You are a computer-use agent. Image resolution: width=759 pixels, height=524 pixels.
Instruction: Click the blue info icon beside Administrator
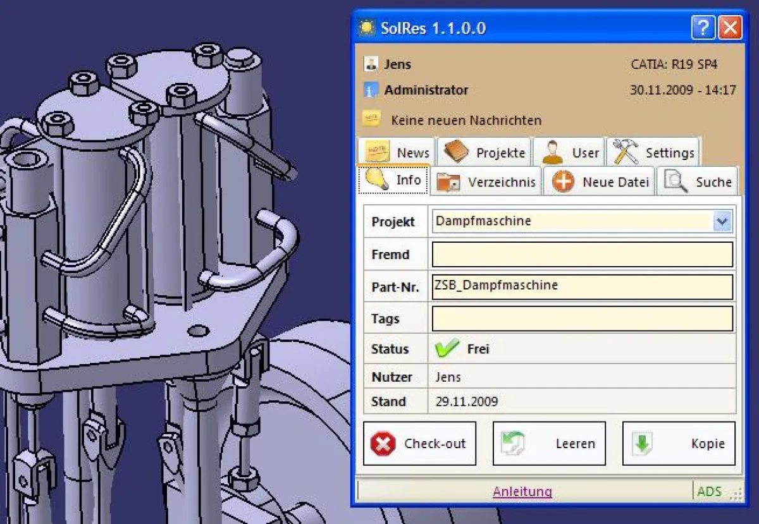[x=371, y=90]
